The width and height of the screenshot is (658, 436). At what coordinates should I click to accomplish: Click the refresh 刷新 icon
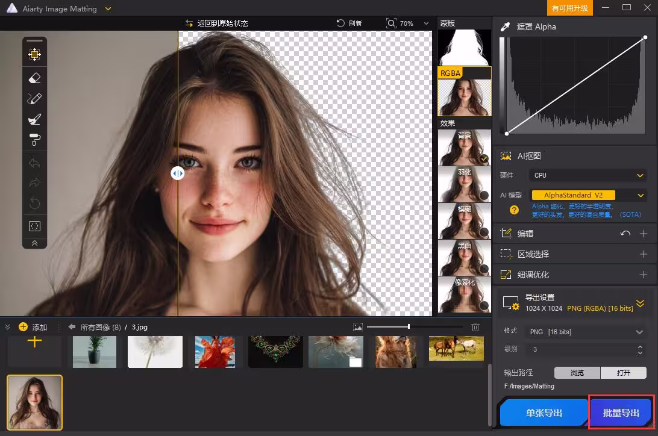341,23
